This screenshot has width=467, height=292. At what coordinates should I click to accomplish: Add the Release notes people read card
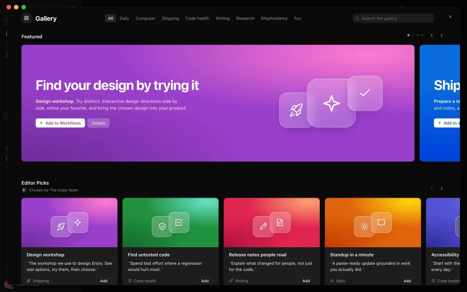click(306, 281)
